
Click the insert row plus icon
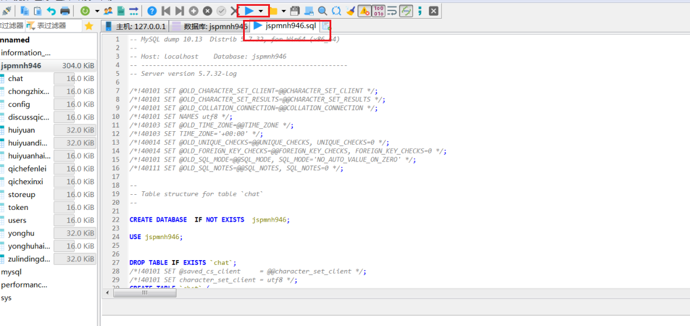pos(193,10)
